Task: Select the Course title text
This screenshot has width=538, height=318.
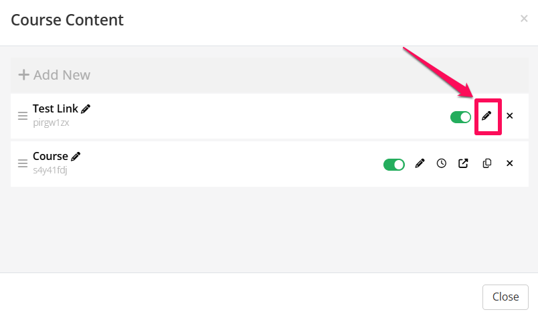Action: [x=50, y=156]
